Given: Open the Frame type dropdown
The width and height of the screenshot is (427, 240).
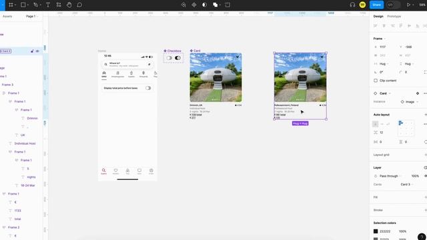Looking at the screenshot, I should click(380, 39).
